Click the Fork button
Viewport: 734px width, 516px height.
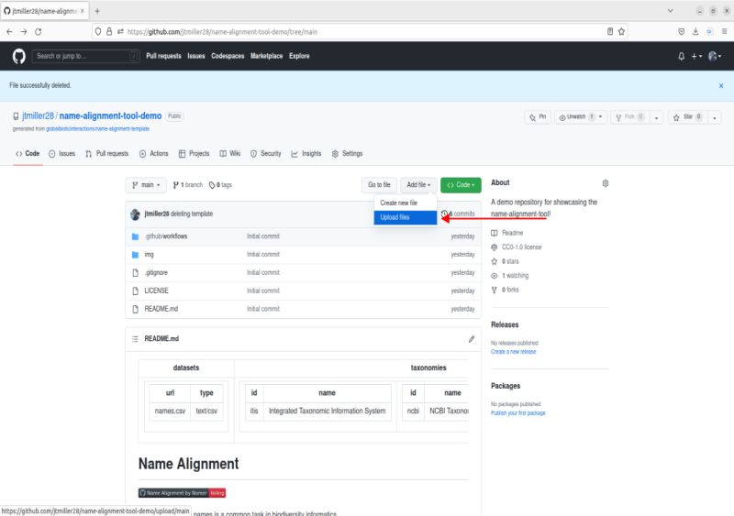pyautogui.click(x=630, y=117)
